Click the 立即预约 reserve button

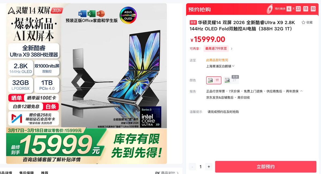tap(266, 167)
